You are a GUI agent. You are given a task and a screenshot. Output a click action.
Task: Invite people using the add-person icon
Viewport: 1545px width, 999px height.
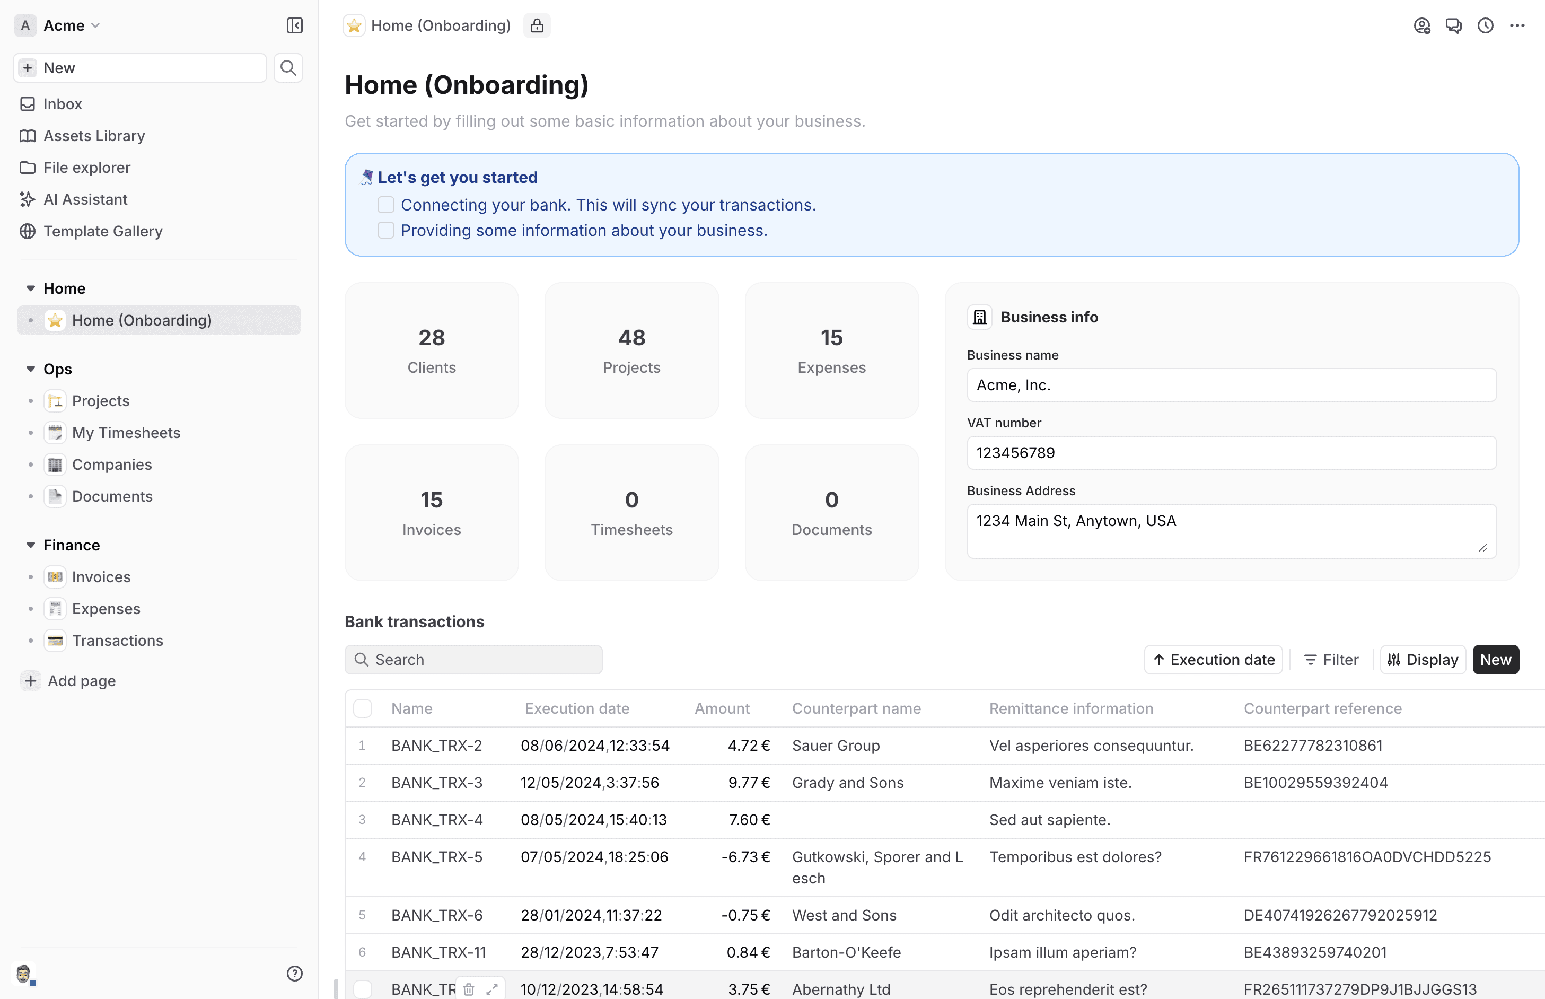1422,25
